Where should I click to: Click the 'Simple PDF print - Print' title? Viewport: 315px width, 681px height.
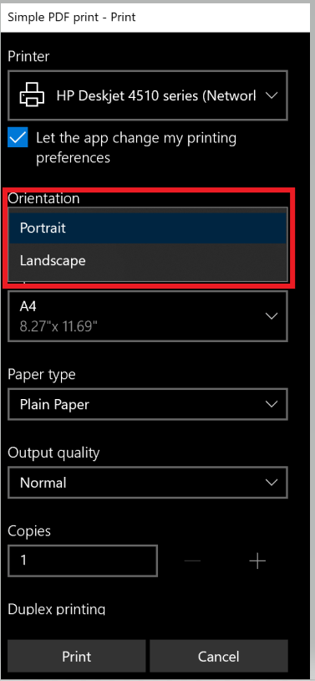tap(72, 18)
